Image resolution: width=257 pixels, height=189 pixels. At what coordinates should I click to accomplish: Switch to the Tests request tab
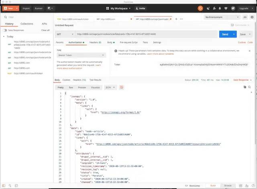[145, 42]
